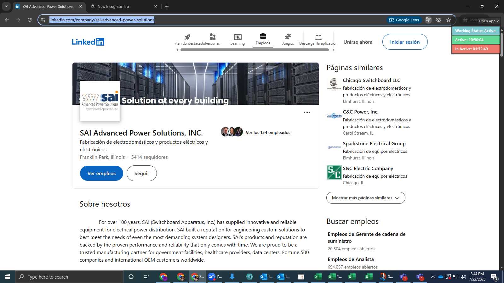Show hidden system tray icons chevron
Viewport: 504px width, 283px height.
pos(433,277)
